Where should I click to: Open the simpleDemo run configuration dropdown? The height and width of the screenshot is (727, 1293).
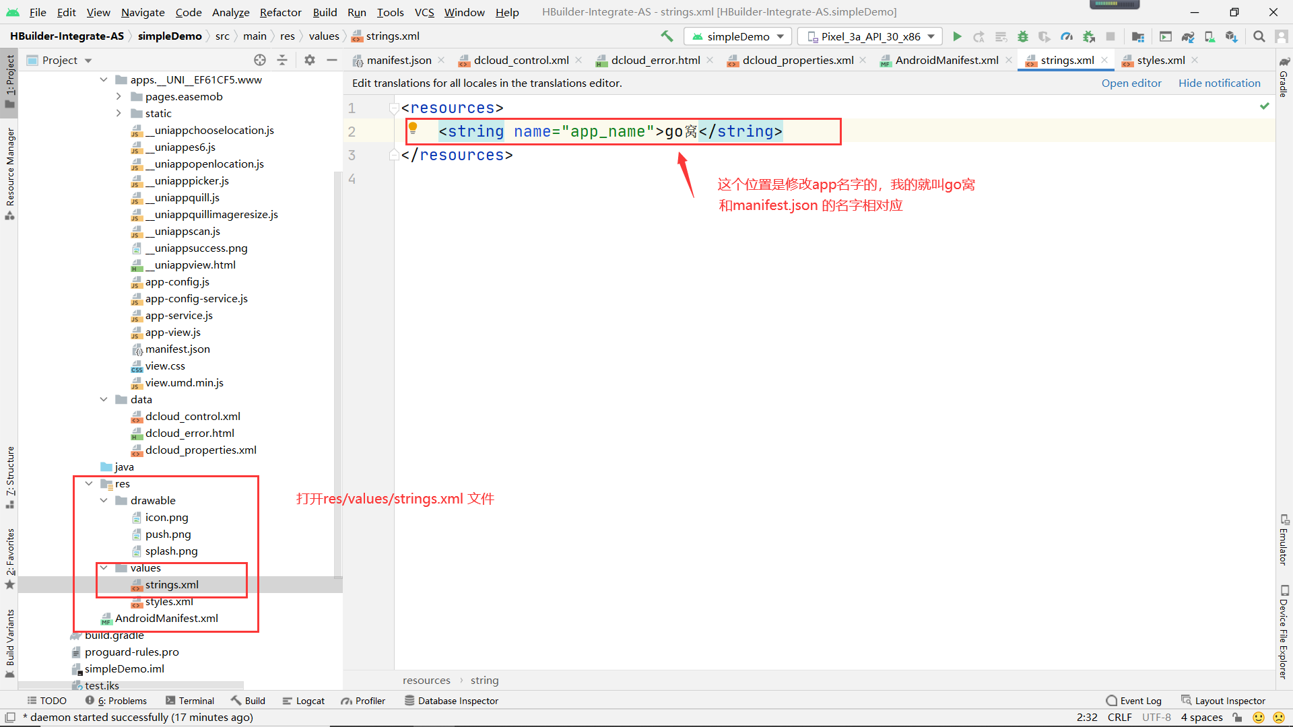tap(737, 36)
